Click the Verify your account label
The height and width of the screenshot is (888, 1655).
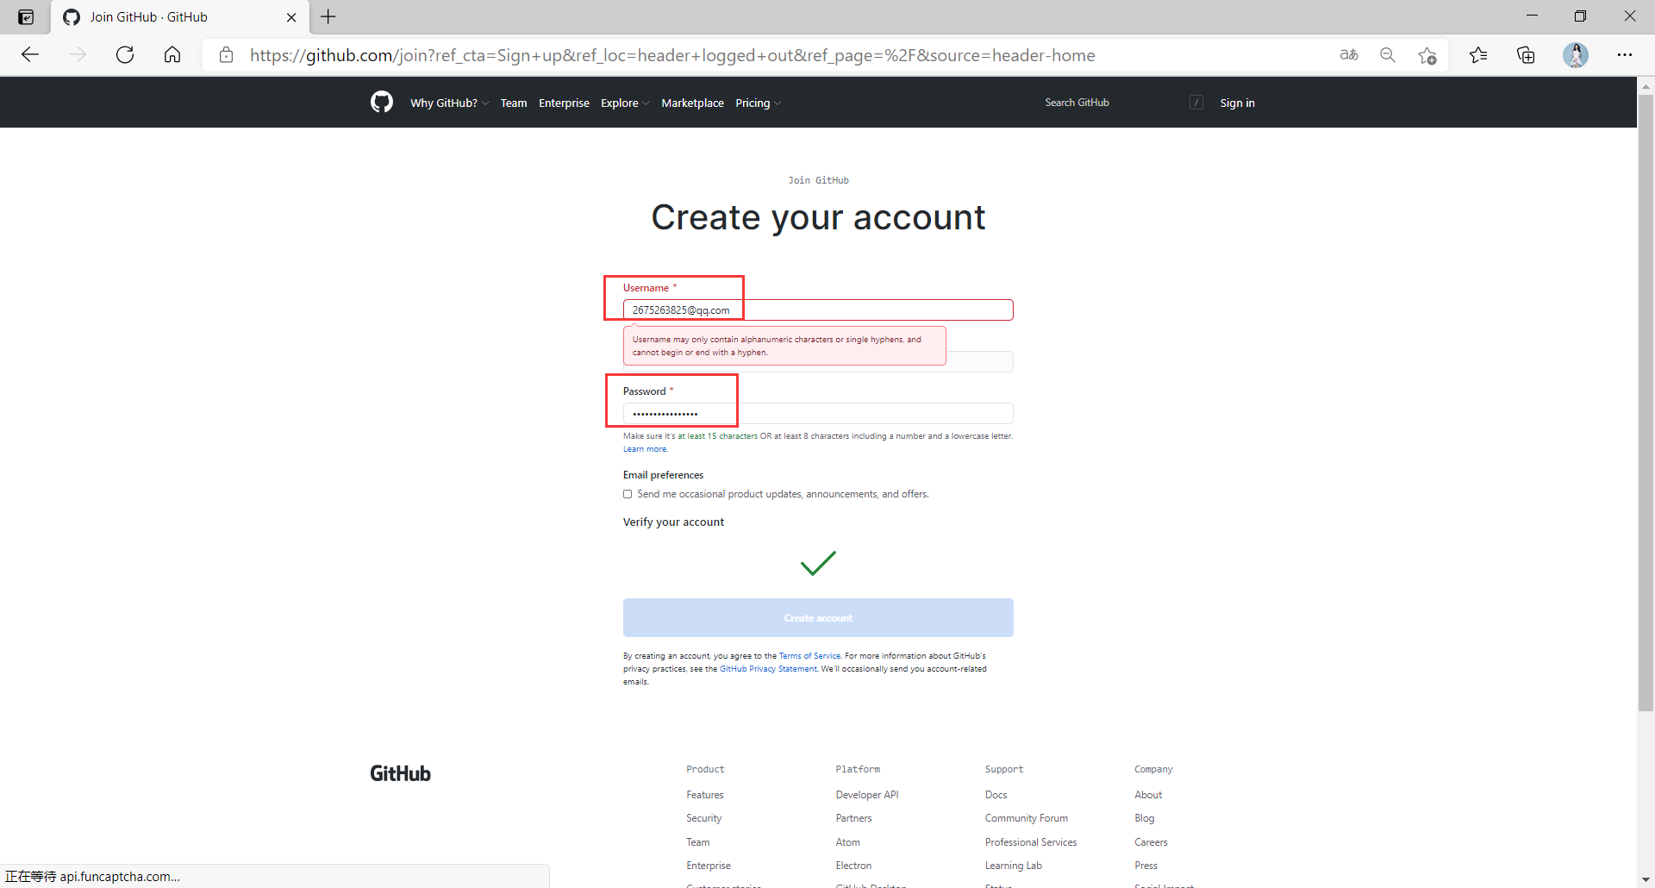click(673, 522)
